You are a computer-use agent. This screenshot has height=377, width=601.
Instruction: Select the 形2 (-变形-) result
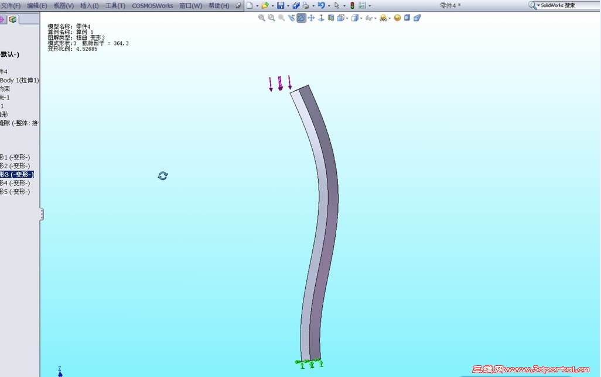15,165
